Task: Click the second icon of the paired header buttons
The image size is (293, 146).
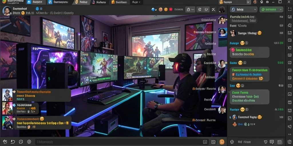Action: 206,9
